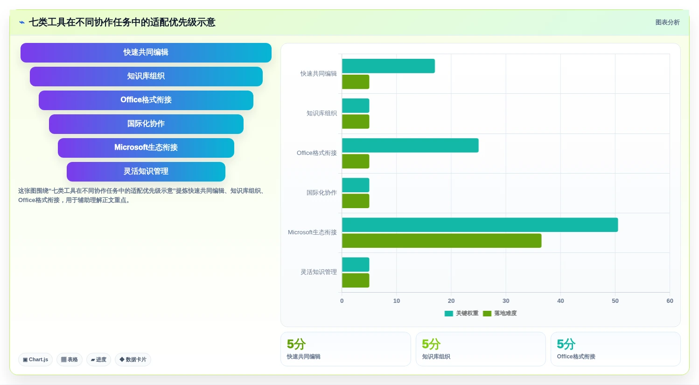Image resolution: width=699 pixels, height=385 pixels.
Task: Click the 国际化协作 y-axis label
Action: (322, 193)
